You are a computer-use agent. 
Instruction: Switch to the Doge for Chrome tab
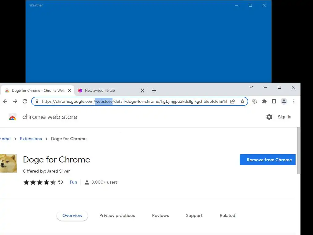click(37, 91)
